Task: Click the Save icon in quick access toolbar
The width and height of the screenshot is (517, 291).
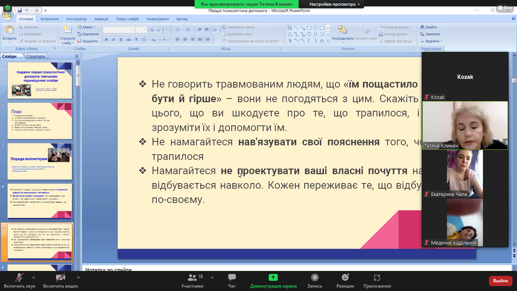Action: point(20,11)
